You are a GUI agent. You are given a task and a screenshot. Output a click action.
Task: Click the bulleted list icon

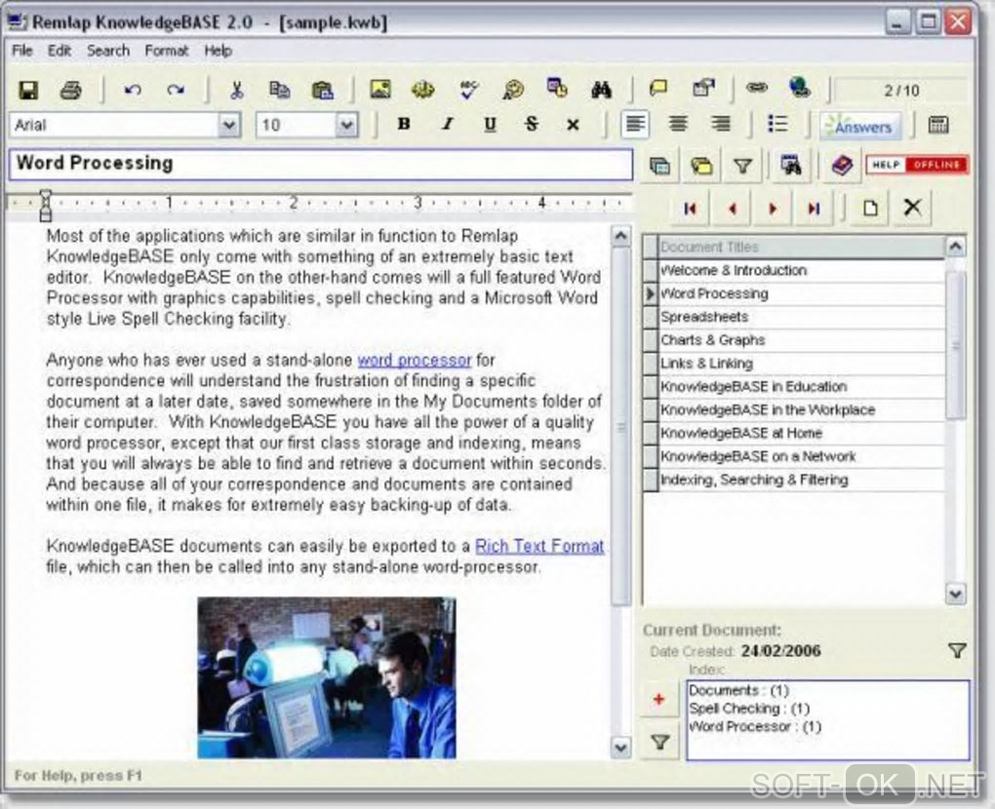777,124
